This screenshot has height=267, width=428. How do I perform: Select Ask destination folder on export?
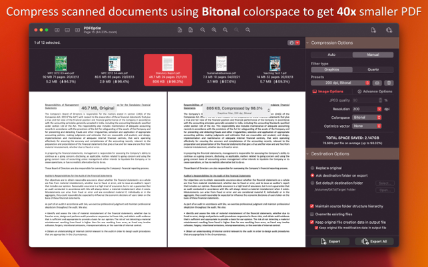(x=312, y=175)
